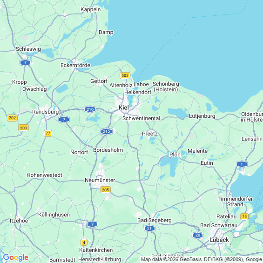The height and width of the screenshot is (263, 263).
Task: Click the Plön town label
Action: click(x=175, y=155)
